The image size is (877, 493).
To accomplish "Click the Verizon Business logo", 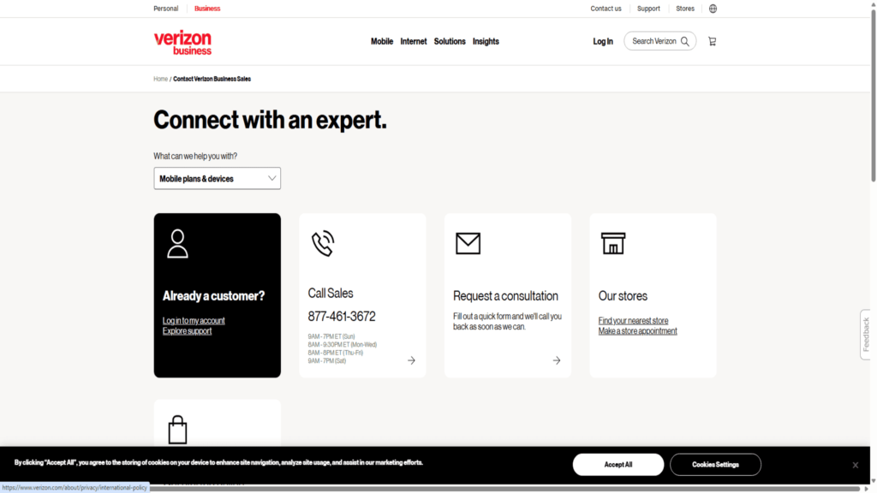I will [x=182, y=40].
